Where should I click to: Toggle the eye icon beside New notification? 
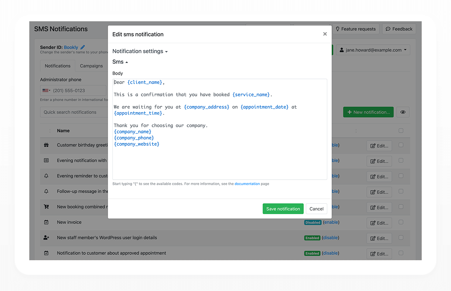403,112
